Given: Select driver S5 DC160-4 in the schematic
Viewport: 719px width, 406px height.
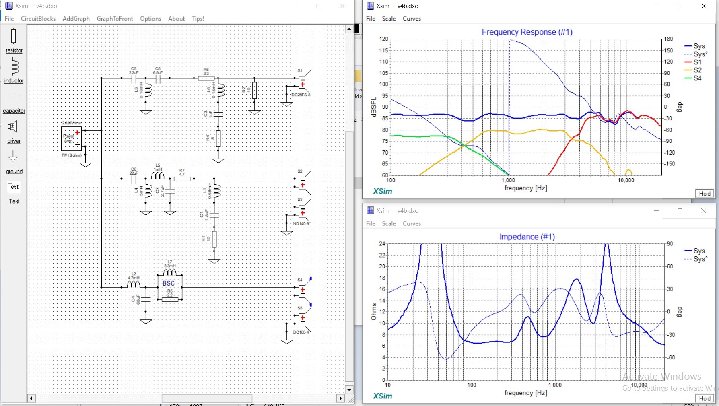Looking at the screenshot, I should point(304,319).
